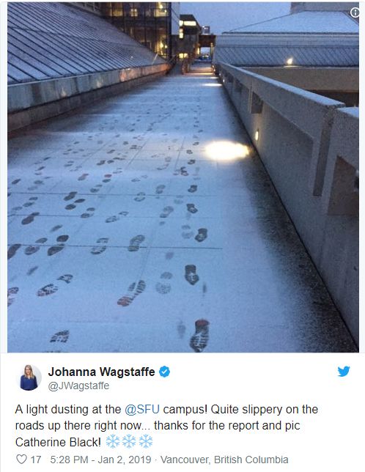
Task: Click the Jan 2, 2019 date
Action: 125,460
